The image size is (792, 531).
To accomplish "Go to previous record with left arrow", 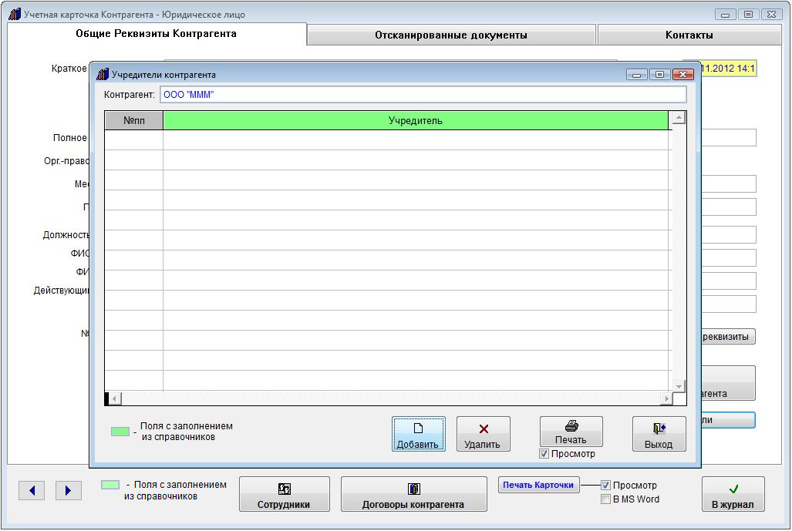I will click(x=32, y=490).
